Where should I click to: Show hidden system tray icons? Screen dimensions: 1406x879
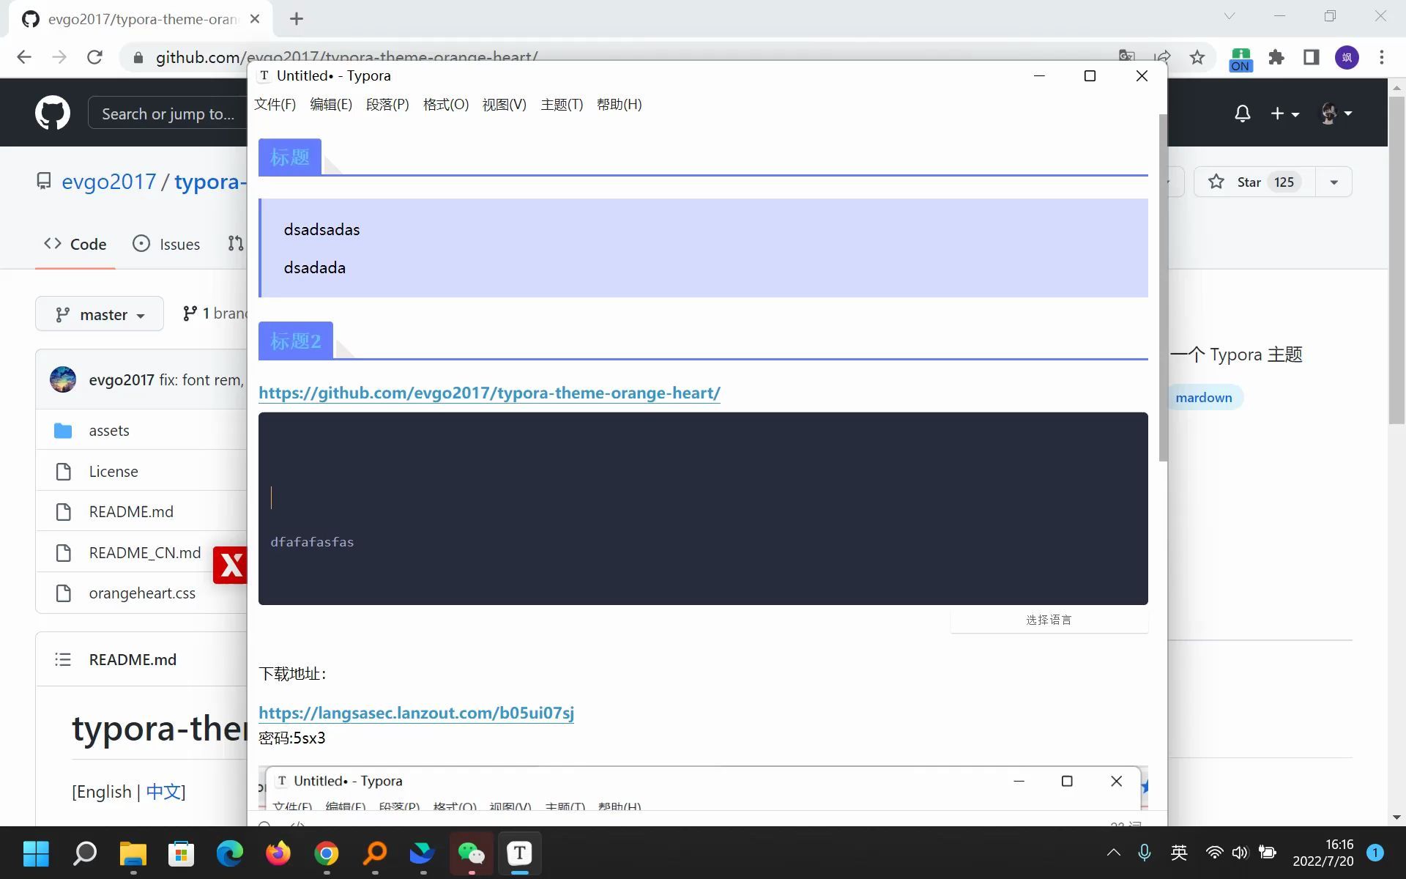click(x=1114, y=853)
